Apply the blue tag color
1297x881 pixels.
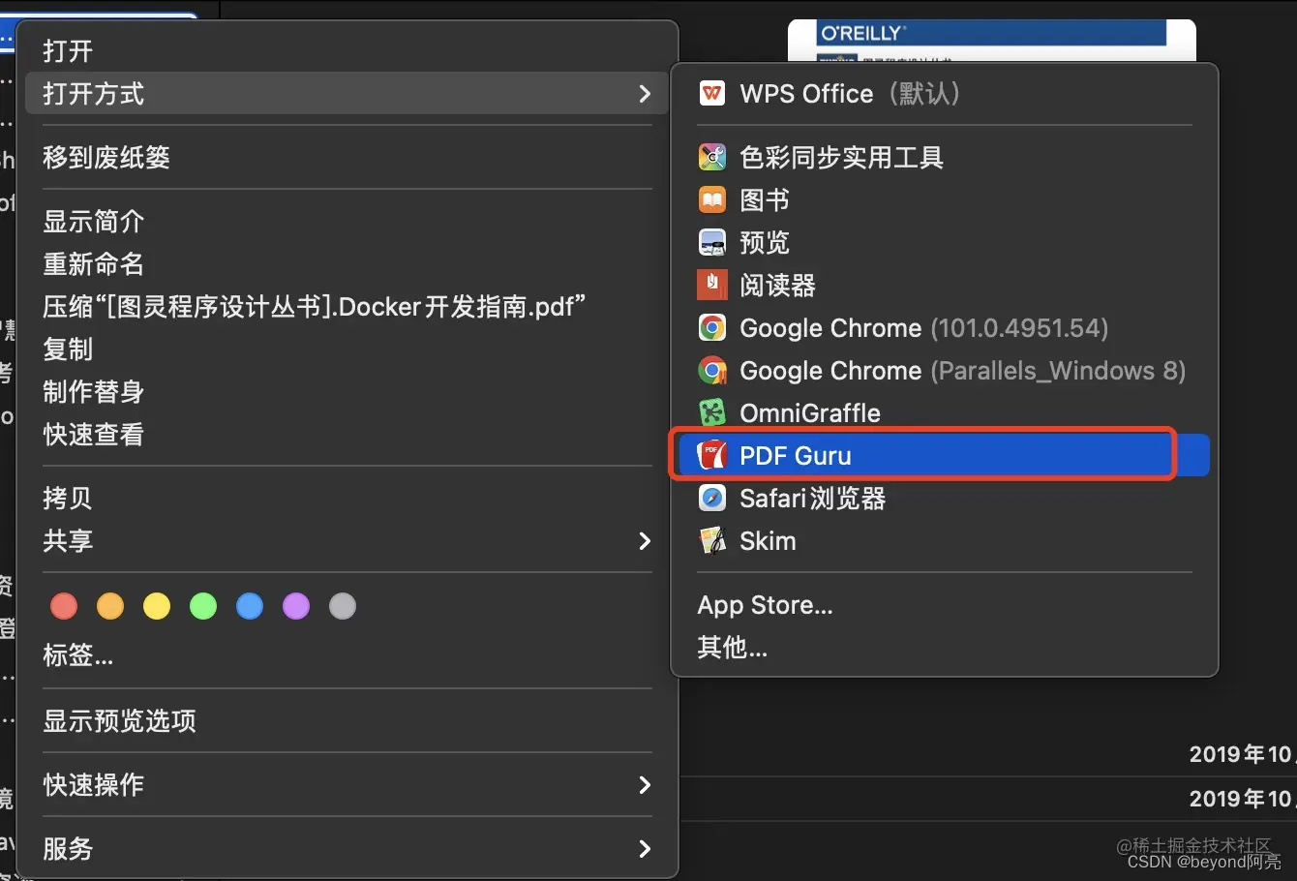(250, 606)
